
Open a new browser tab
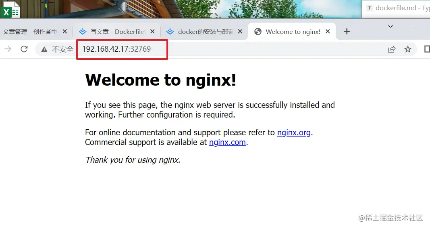pos(347,32)
